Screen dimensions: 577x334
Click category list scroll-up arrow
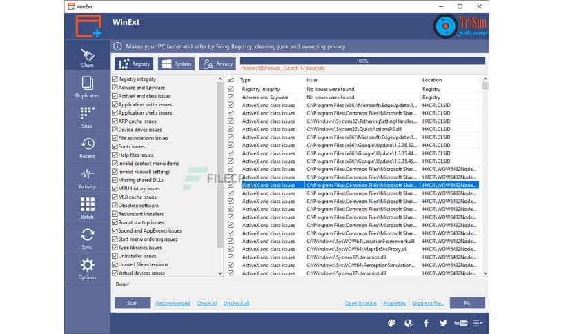pyautogui.click(x=220, y=79)
